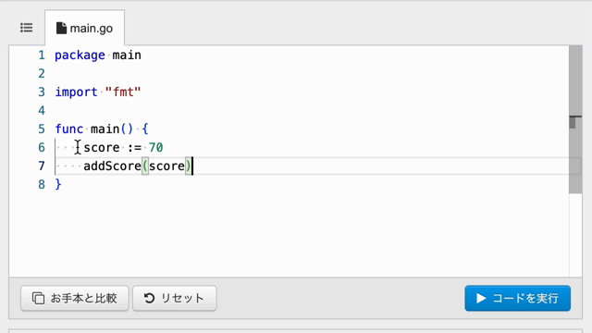This screenshot has height=333, width=592.
Task: Click the closing brace on line 8
Action: pos(58,184)
